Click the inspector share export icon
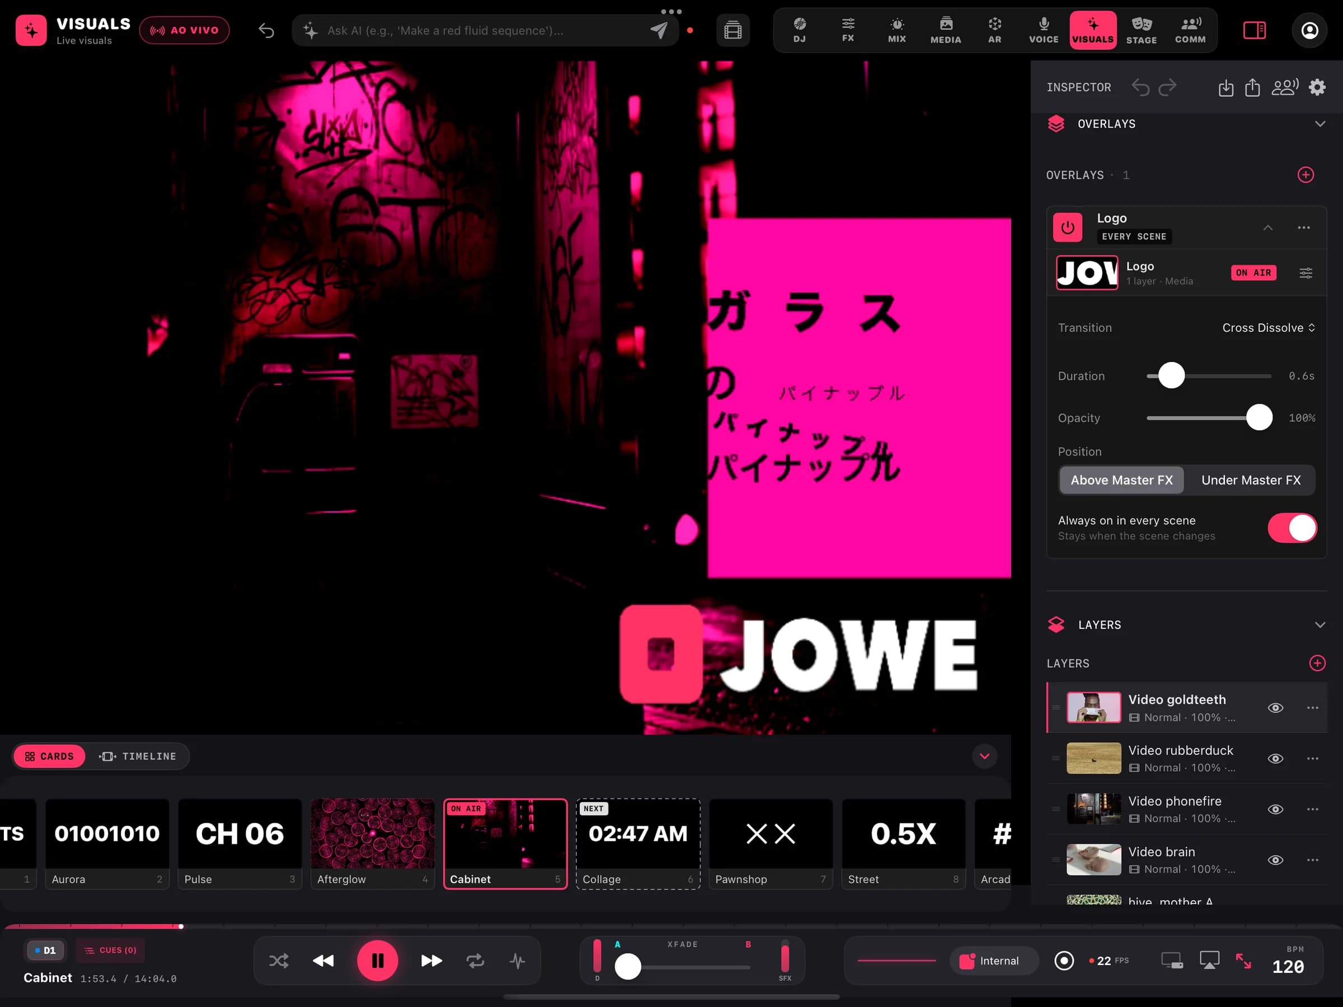The image size is (1343, 1007). click(x=1252, y=87)
